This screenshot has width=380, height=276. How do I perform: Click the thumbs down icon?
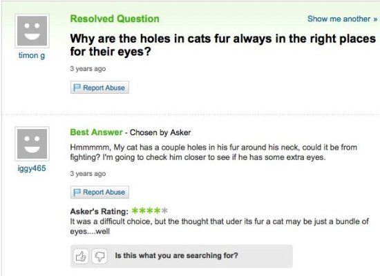[x=99, y=256]
